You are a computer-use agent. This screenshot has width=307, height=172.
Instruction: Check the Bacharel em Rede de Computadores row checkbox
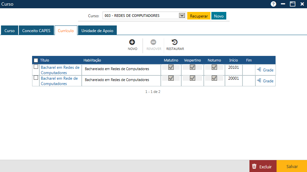click(x=36, y=78)
